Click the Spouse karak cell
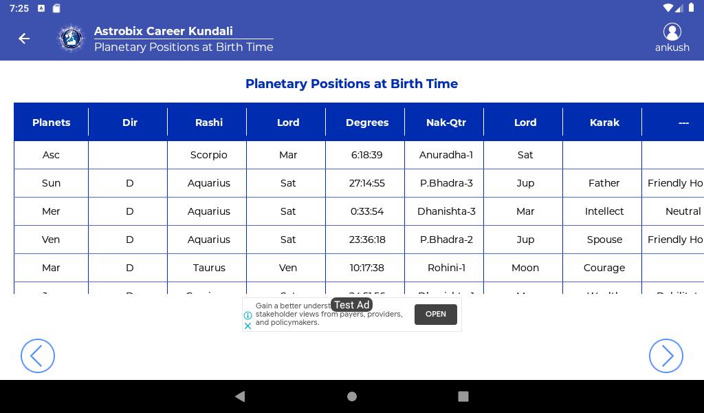Image resolution: width=704 pixels, height=413 pixels. (x=604, y=240)
